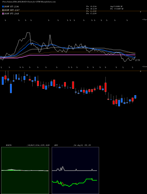Click the MACD parameters text (12,26,9)
This screenshot has height=194, width=147.
click(x=38, y=145)
